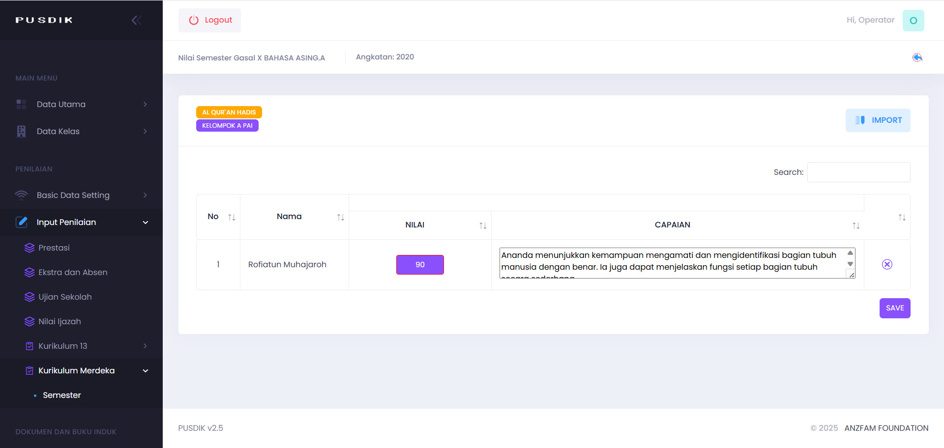
Task: Click the Data Utama grid icon
Action: click(21, 104)
